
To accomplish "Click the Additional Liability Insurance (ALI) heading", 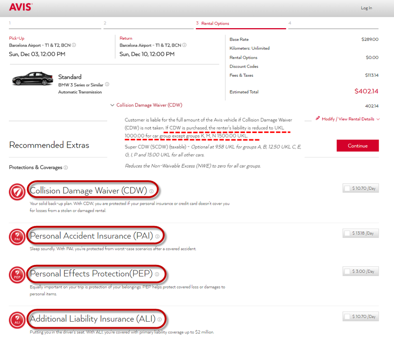I will (x=93, y=318).
